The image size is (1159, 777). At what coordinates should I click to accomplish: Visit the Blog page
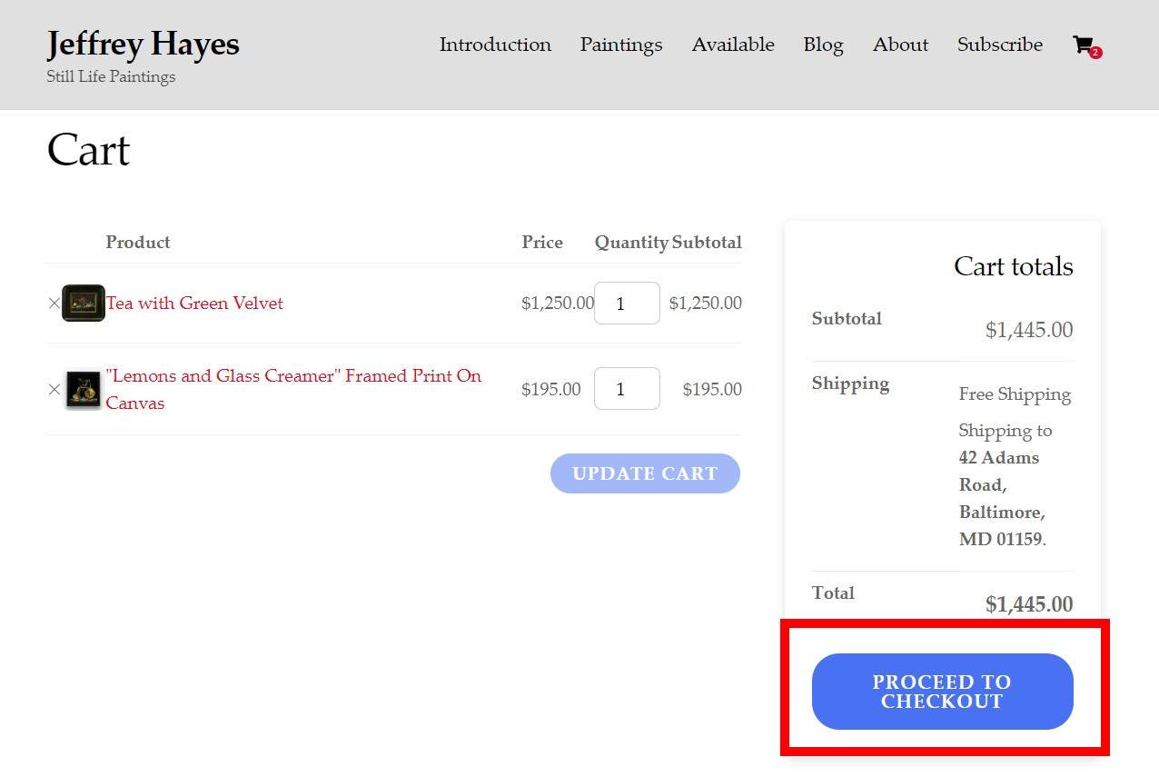(823, 45)
